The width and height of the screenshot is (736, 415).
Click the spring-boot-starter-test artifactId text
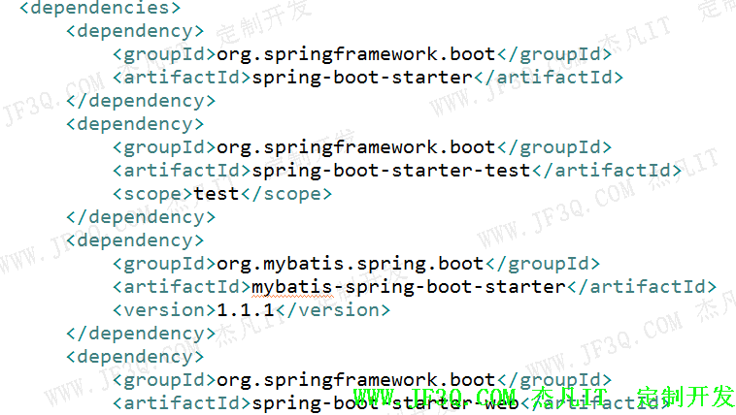pos(391,171)
